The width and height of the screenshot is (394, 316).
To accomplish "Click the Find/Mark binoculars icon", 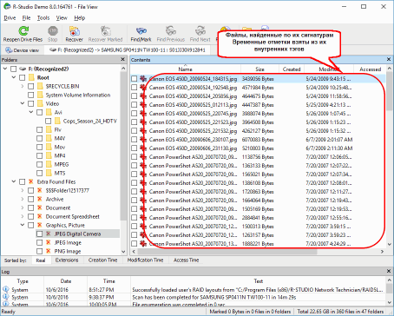I will [x=141, y=31].
